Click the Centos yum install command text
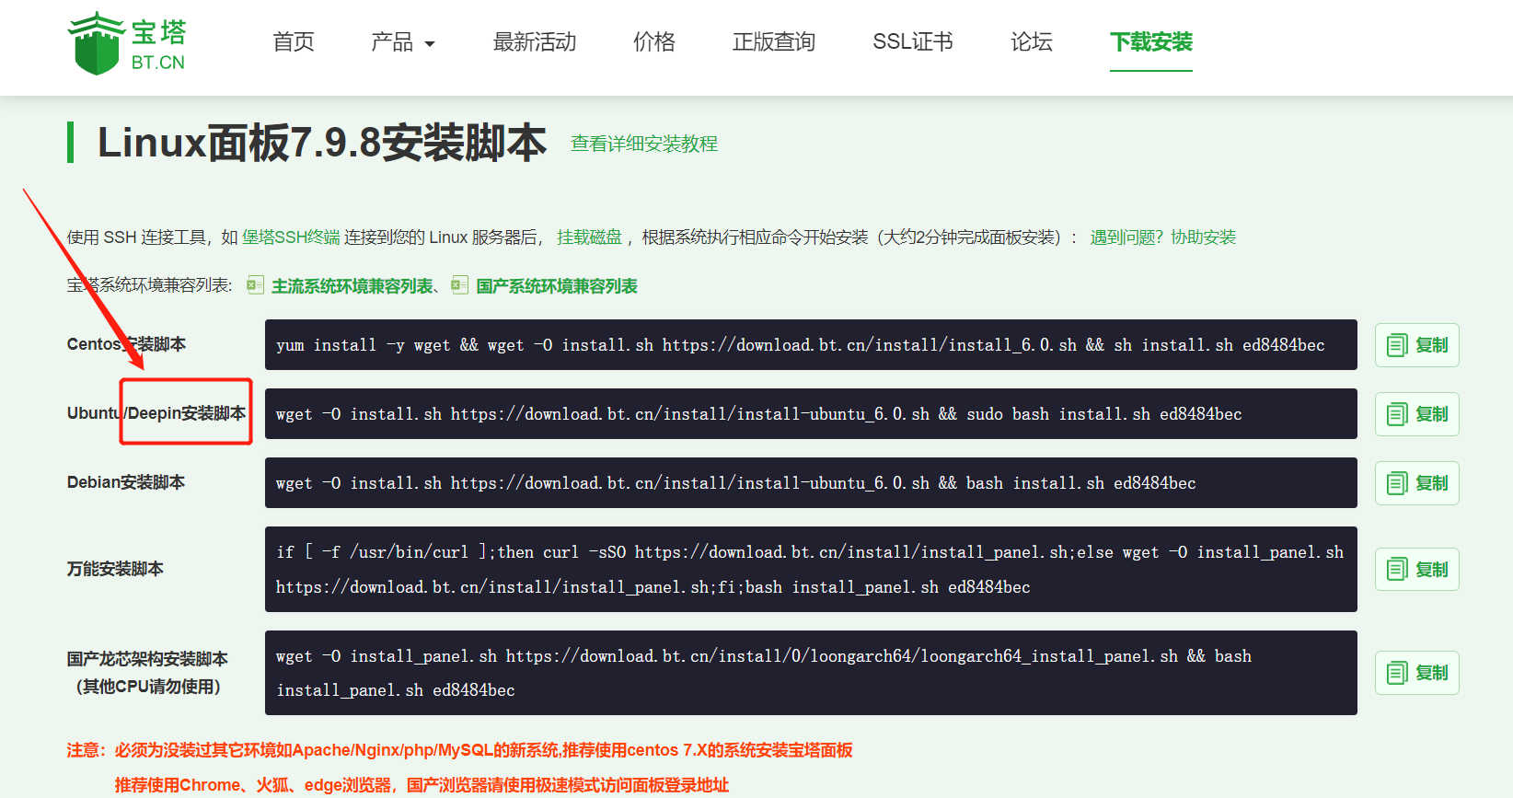 coord(800,345)
